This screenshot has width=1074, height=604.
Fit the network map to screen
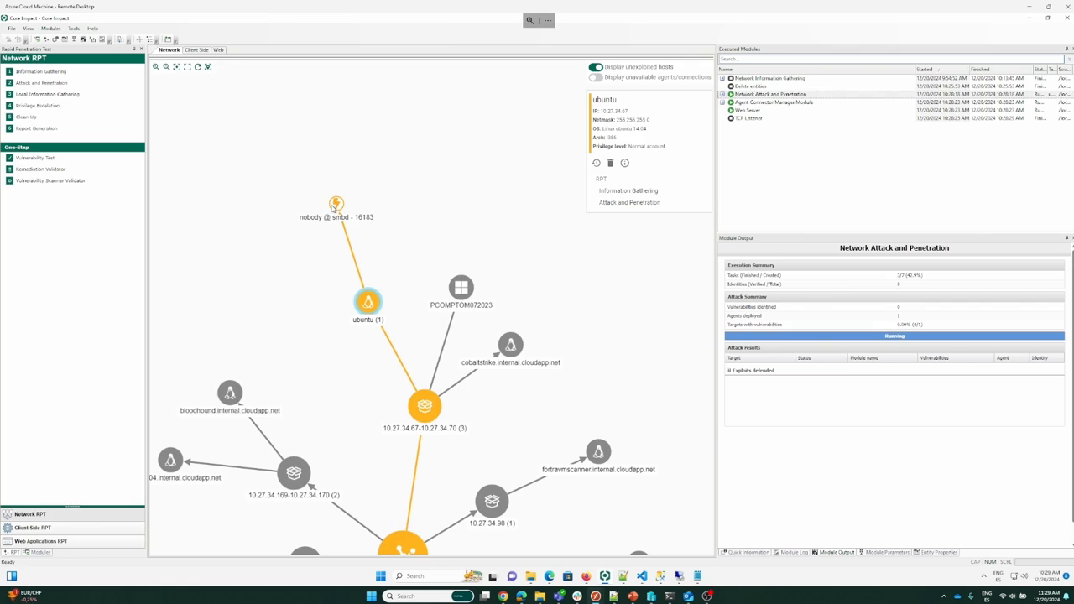tap(187, 67)
